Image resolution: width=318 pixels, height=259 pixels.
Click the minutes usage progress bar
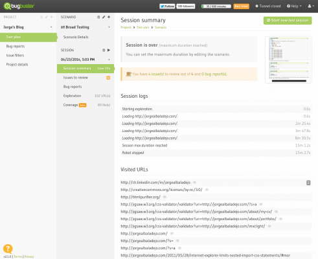click(x=216, y=6)
